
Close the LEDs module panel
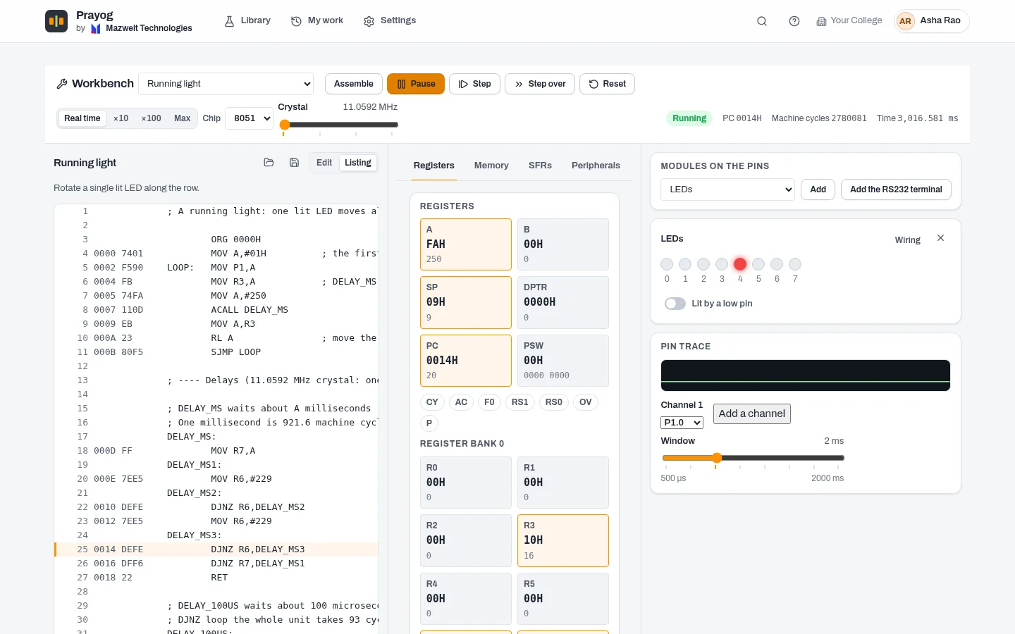(940, 238)
